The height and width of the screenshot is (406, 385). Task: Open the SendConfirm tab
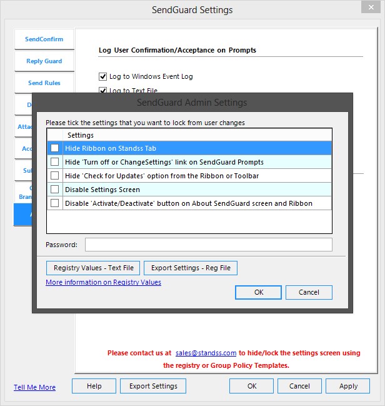[x=44, y=39]
